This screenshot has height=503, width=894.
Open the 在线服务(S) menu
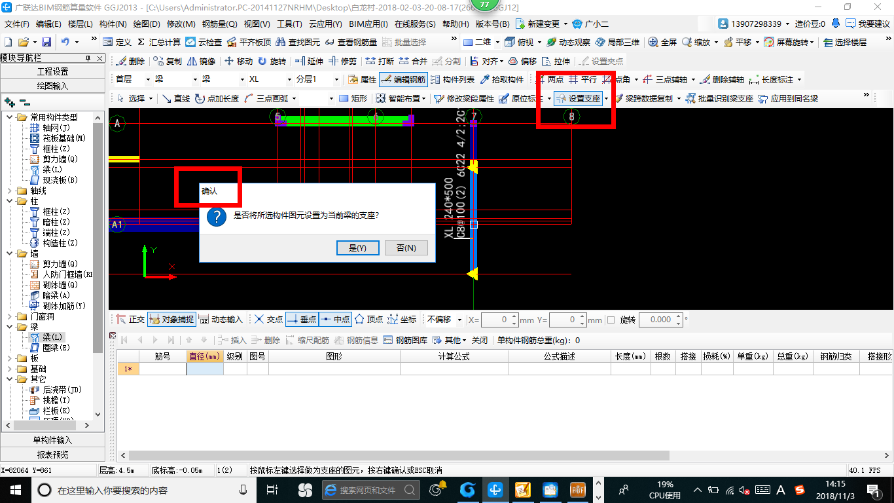click(415, 24)
